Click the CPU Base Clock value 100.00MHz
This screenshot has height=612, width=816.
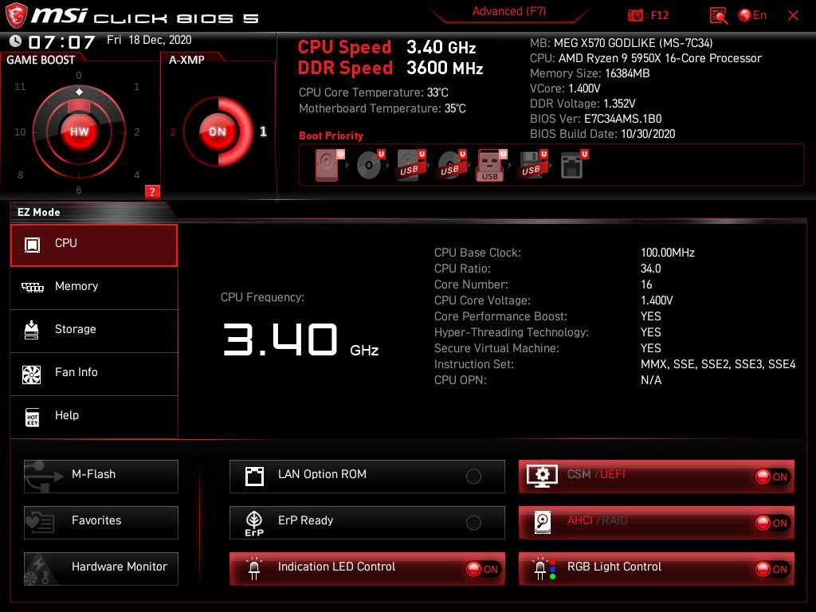668,253
